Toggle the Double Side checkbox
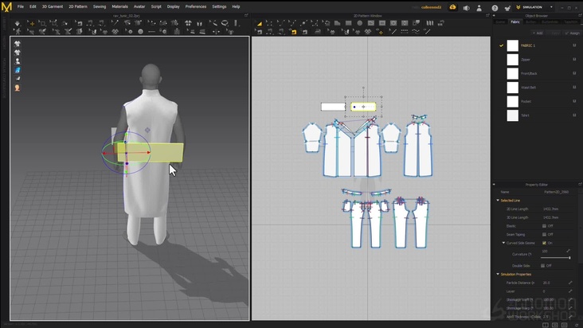 coord(543,266)
